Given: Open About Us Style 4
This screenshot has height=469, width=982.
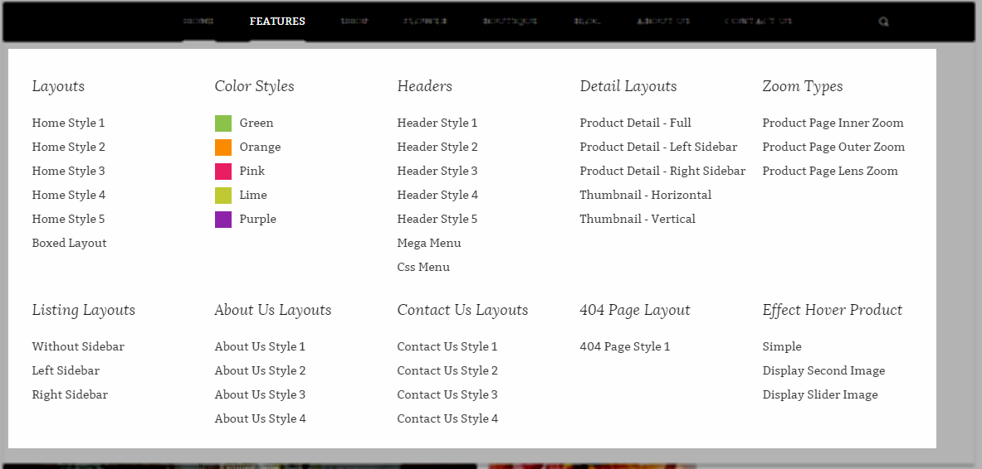Looking at the screenshot, I should (x=260, y=418).
